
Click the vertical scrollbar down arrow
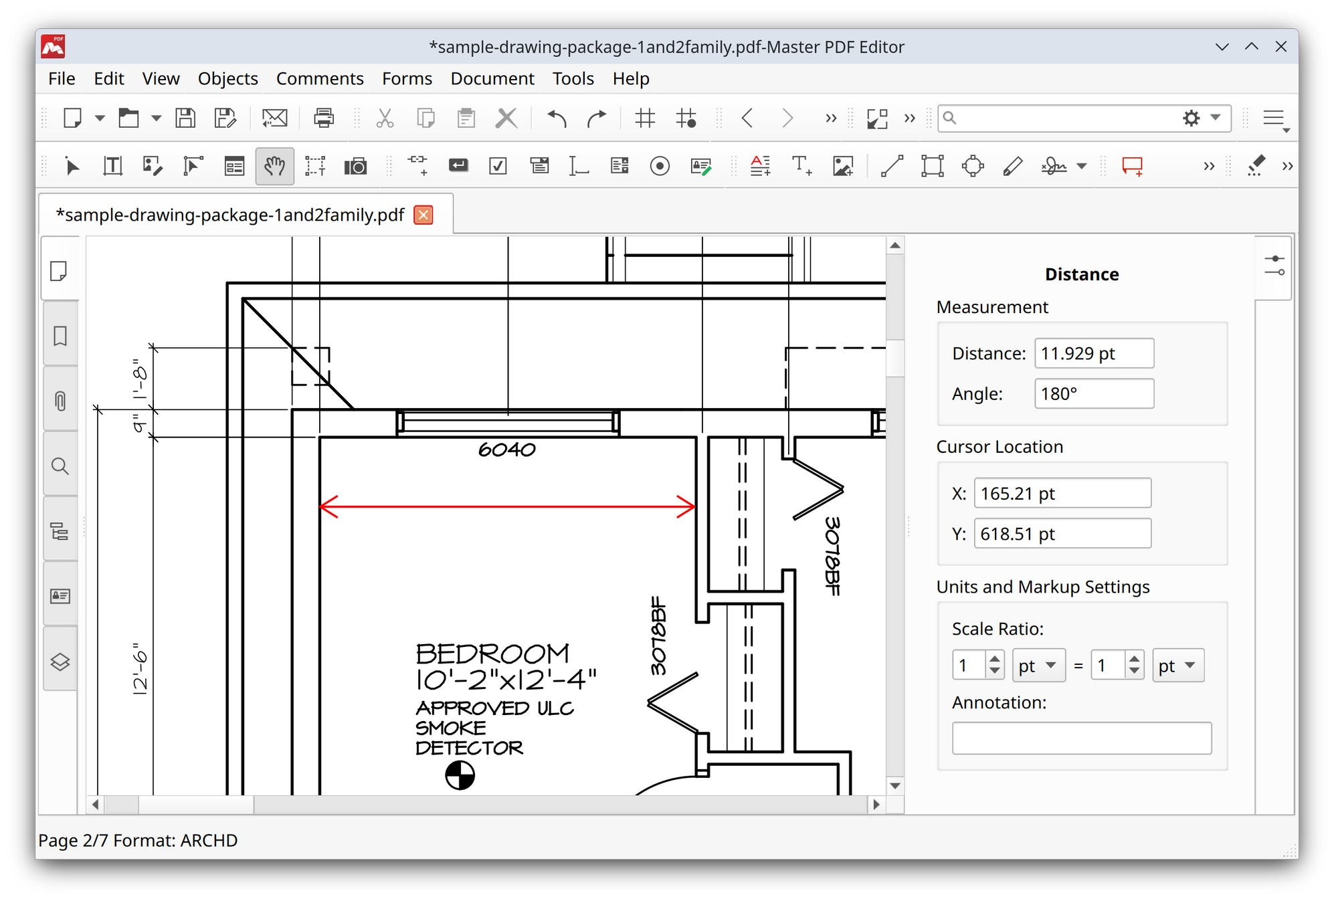[x=895, y=785]
